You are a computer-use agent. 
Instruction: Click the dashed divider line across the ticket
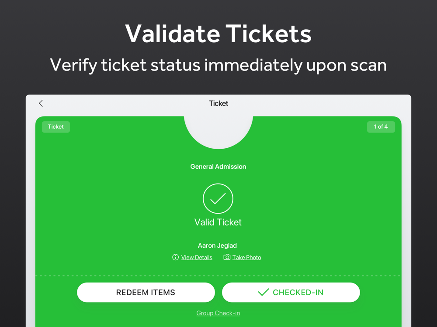tap(131, 276)
